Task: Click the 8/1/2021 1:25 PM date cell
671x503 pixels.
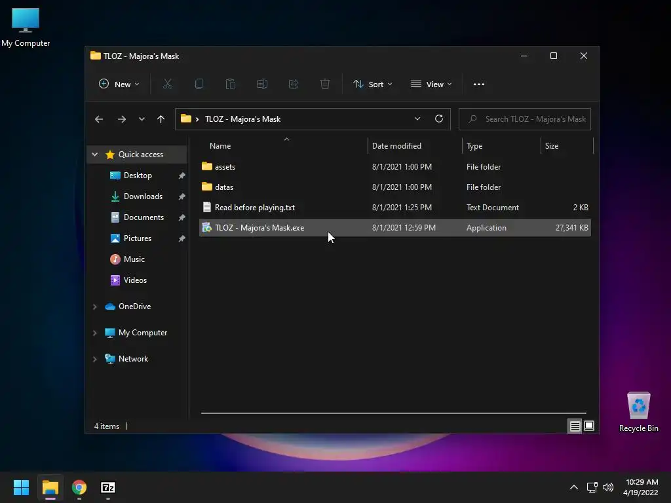Action: (402, 208)
